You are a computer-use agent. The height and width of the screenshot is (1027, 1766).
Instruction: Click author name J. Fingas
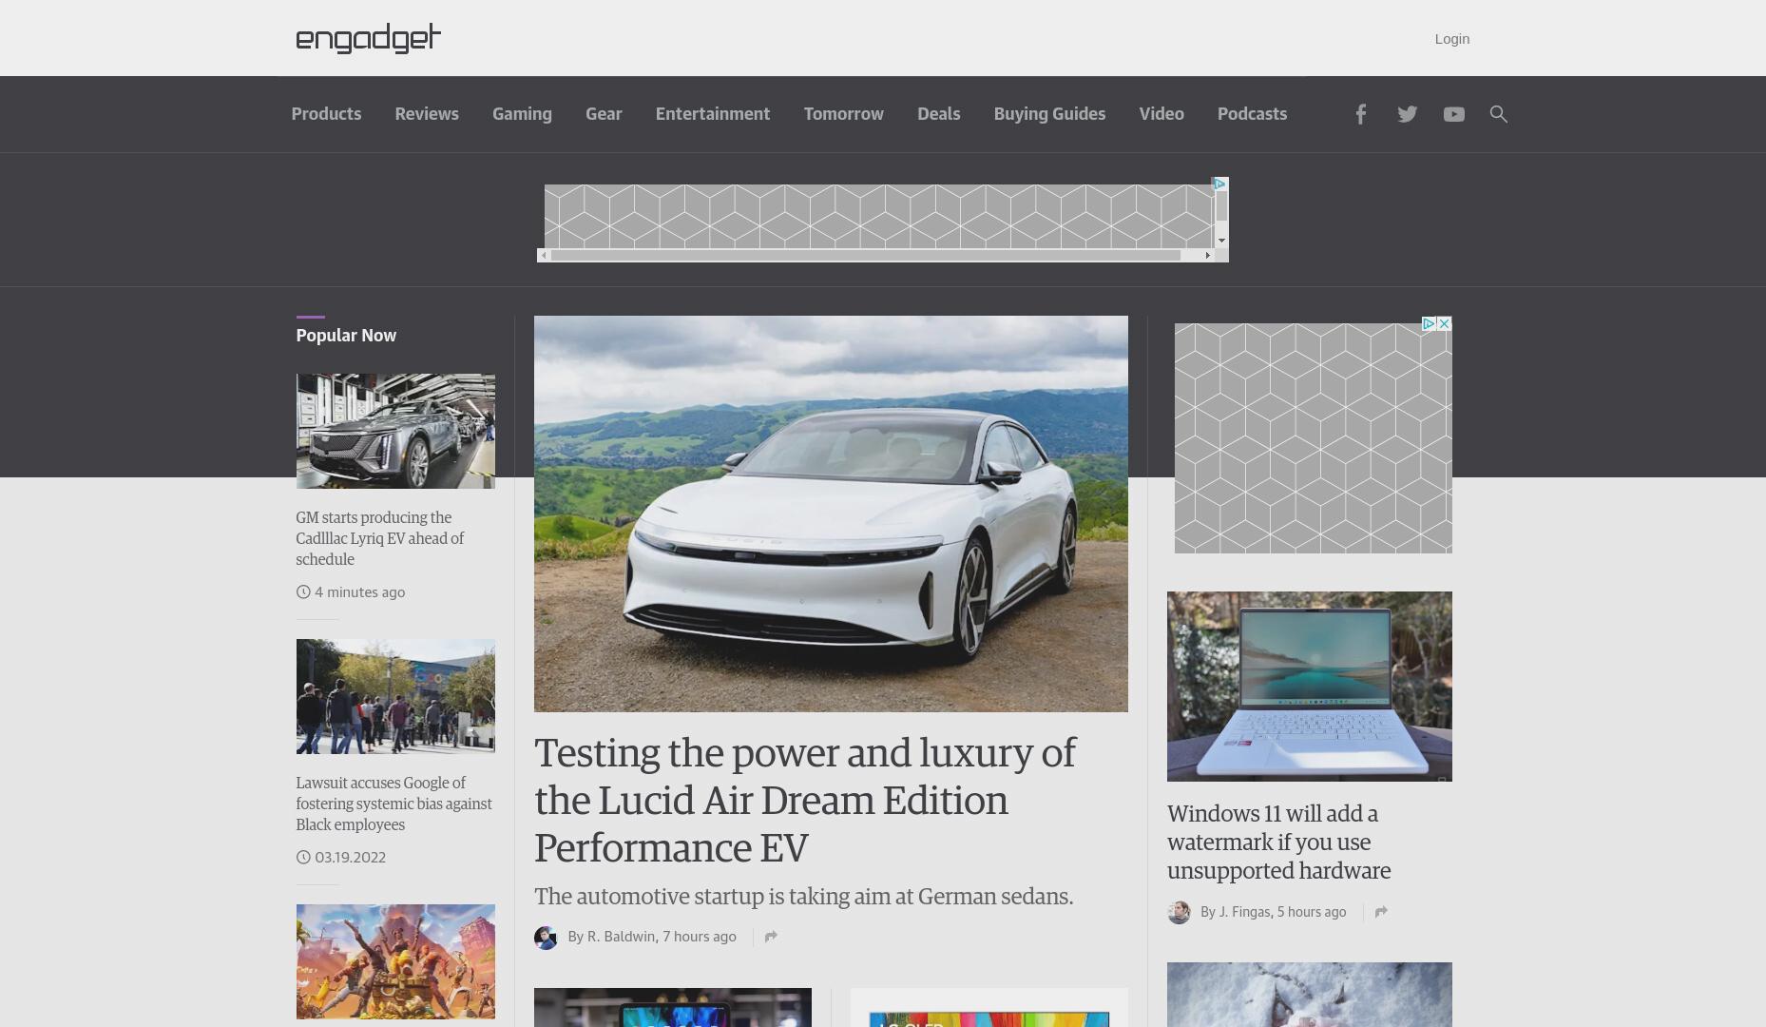coord(1244,912)
